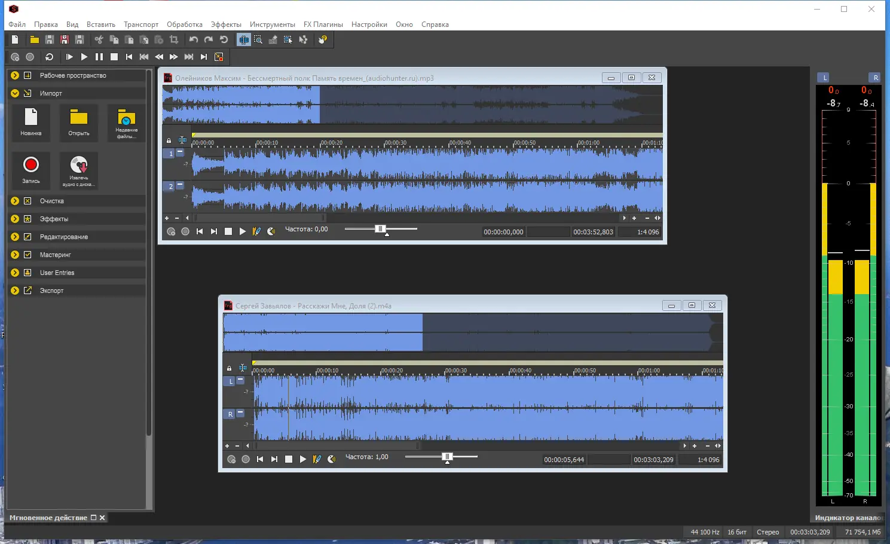Viewport: 890px width, 544px height.
Task: Open the Транспорт menu
Action: pyautogui.click(x=141, y=24)
